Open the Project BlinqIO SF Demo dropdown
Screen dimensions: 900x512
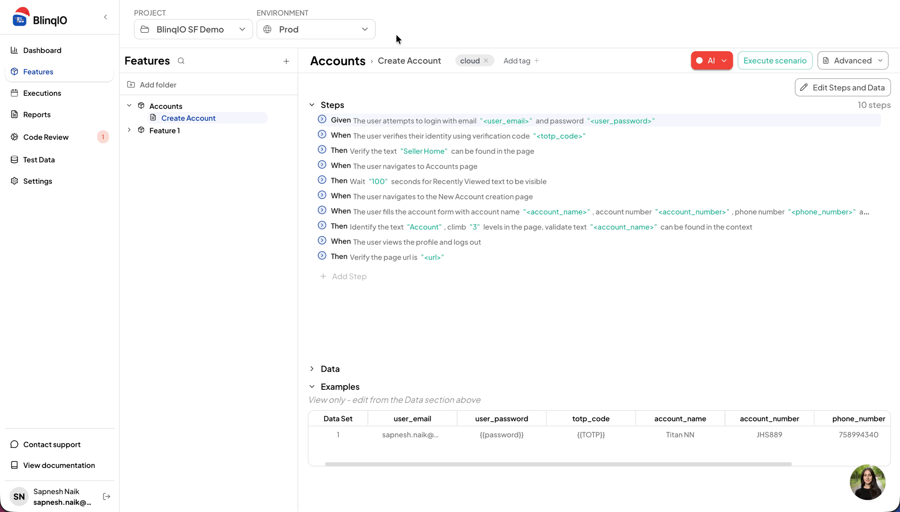click(x=193, y=29)
